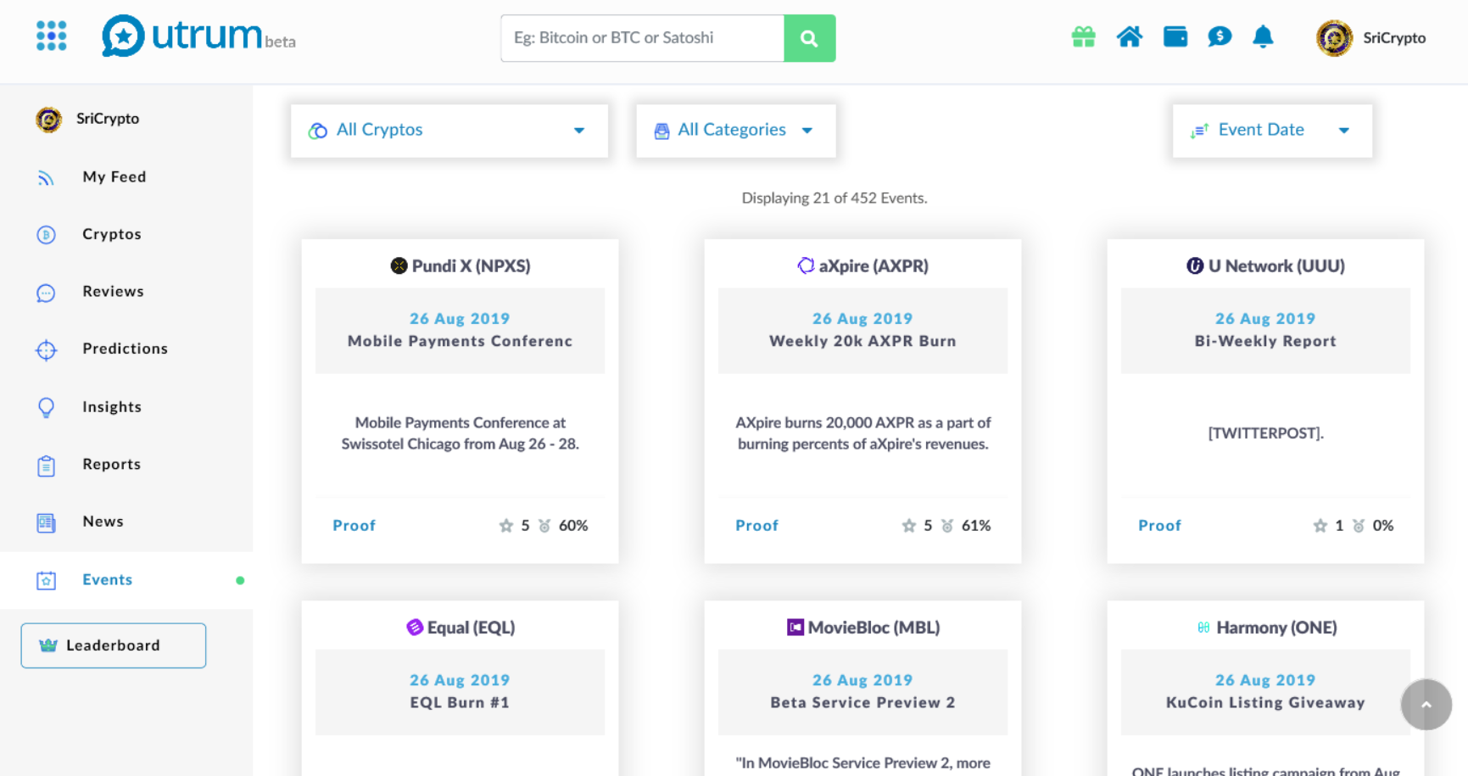Open the wallet icon
Image resolution: width=1468 pixels, height=776 pixels.
click(1175, 36)
